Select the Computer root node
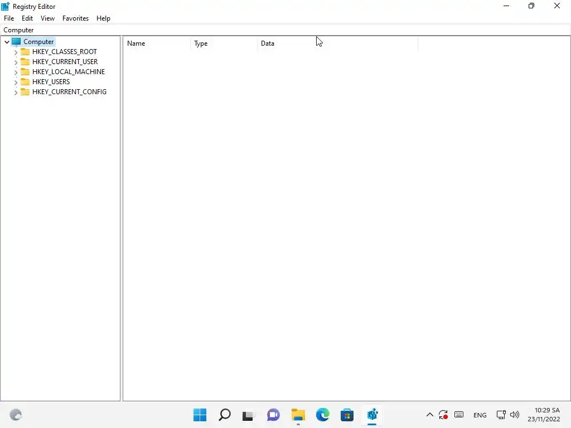Screen dimensions: 571x428 (38, 42)
